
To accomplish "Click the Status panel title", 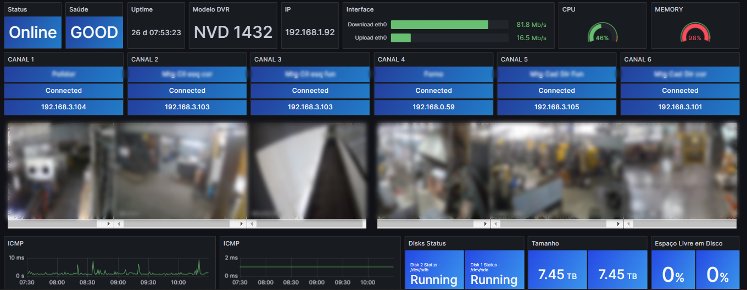I will click(x=17, y=9).
